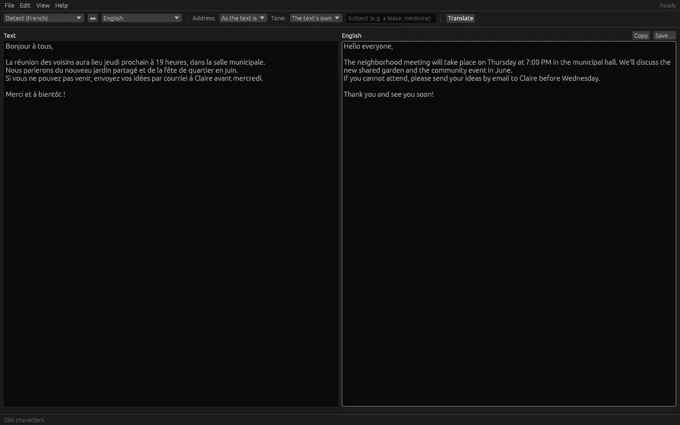Expand the Address 'As the text is' dropdown
Screen dimensions: 680x425
coord(243,18)
